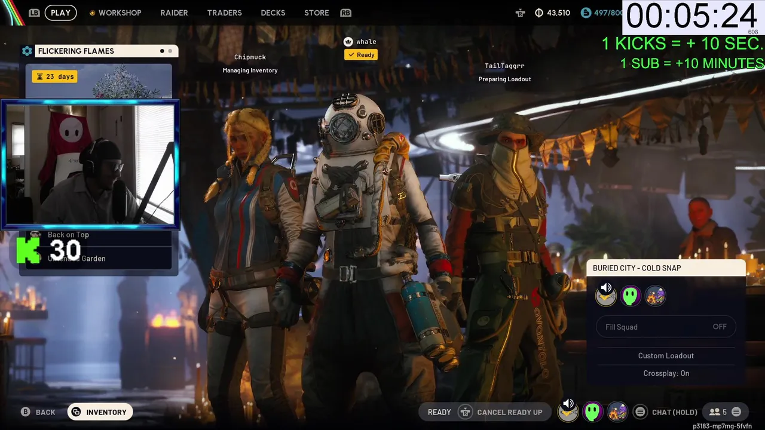
Task: Select the first event page dot
Action: coord(162,51)
